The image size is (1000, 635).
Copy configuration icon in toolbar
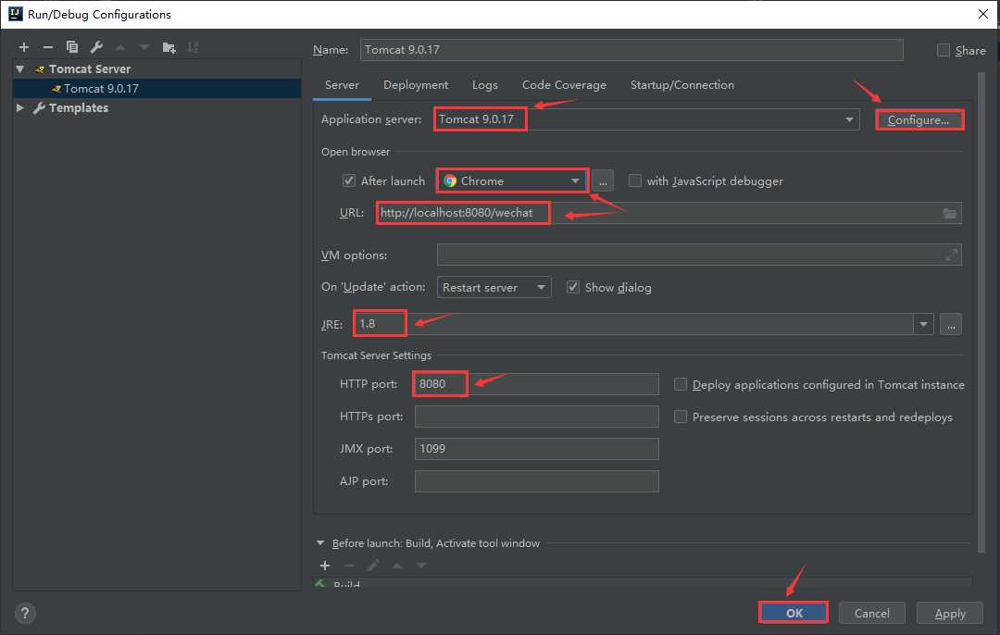(72, 47)
